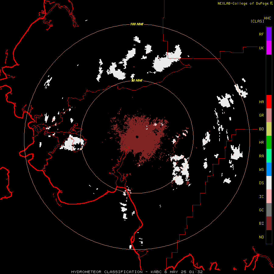This screenshot has height=274, width=274.
Task: Click the '100 NMI' range ring label
Action: (137, 24)
